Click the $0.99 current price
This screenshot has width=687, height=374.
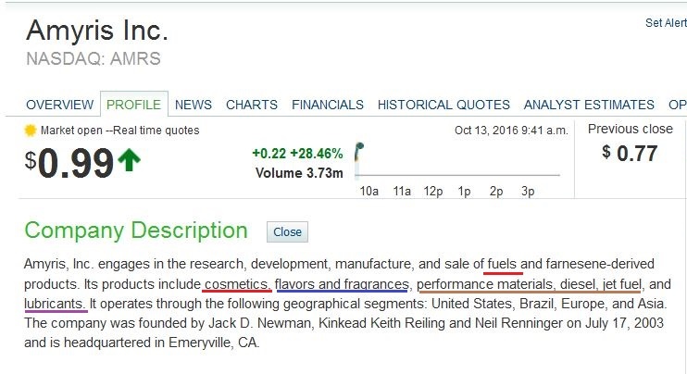click(70, 163)
